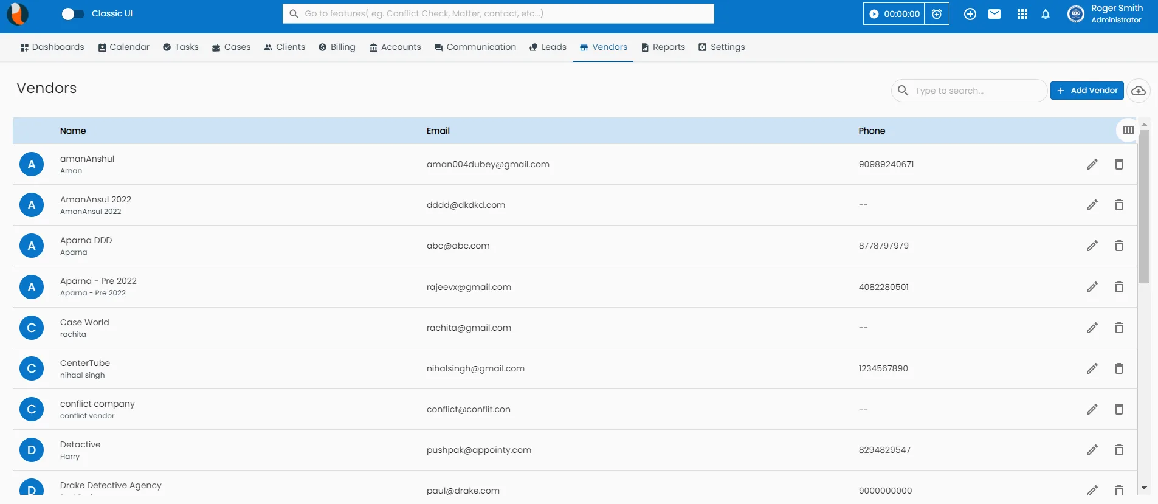This screenshot has height=504, width=1158.
Task: Edit the Aparna - Pre 2022 vendor
Action: (1092, 287)
